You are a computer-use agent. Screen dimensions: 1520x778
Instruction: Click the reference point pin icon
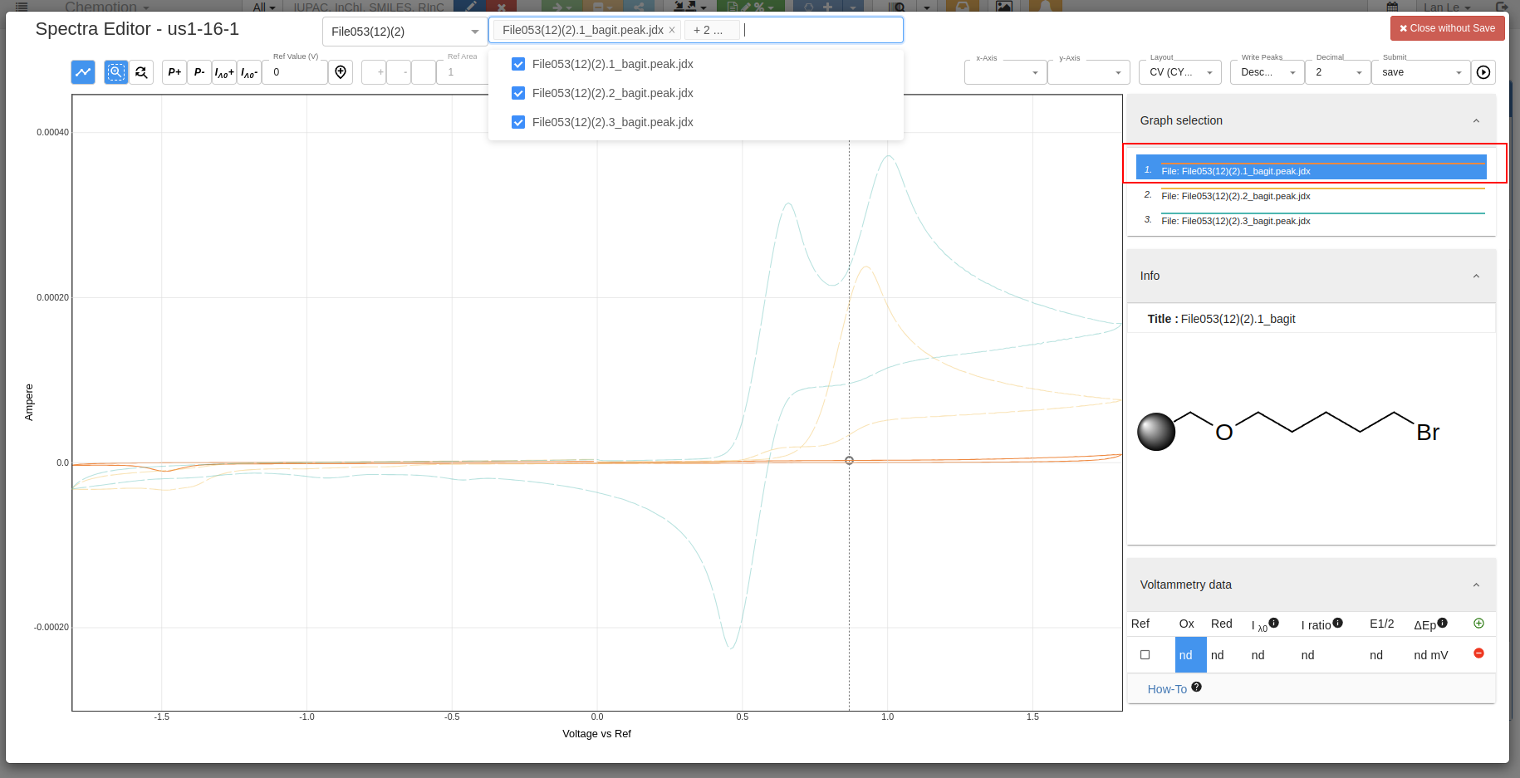point(341,72)
